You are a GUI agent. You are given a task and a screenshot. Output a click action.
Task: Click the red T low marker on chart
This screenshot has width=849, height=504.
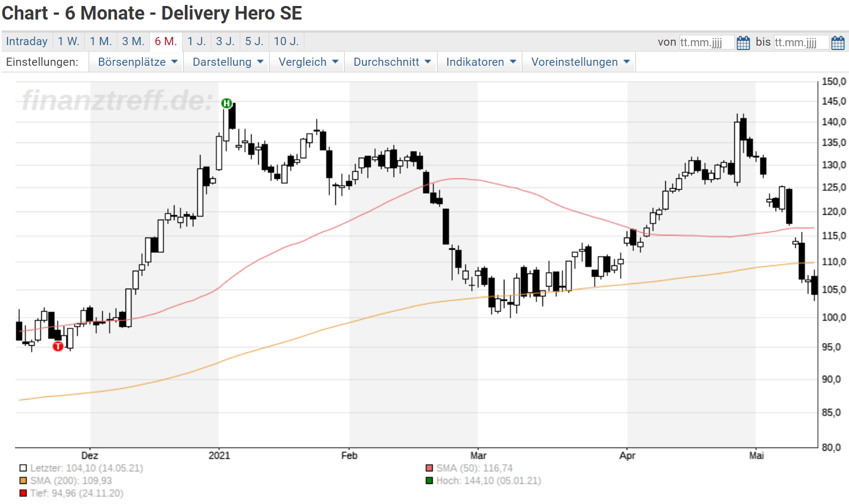(x=58, y=346)
